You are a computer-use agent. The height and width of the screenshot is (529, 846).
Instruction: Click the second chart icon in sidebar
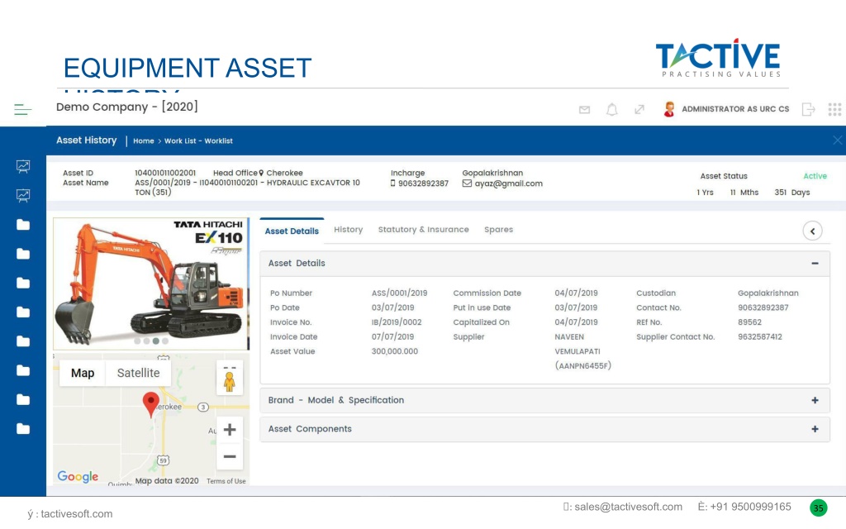[x=23, y=195]
